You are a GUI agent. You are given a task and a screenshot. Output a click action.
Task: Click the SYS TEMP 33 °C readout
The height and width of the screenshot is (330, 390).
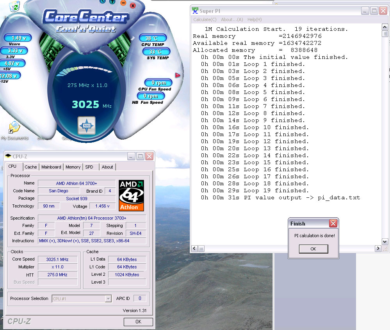pyautogui.click(x=156, y=51)
